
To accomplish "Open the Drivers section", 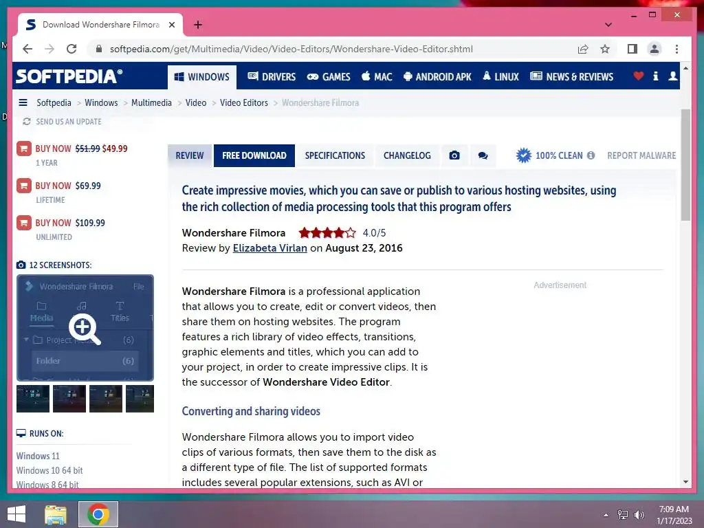I will click(x=272, y=77).
